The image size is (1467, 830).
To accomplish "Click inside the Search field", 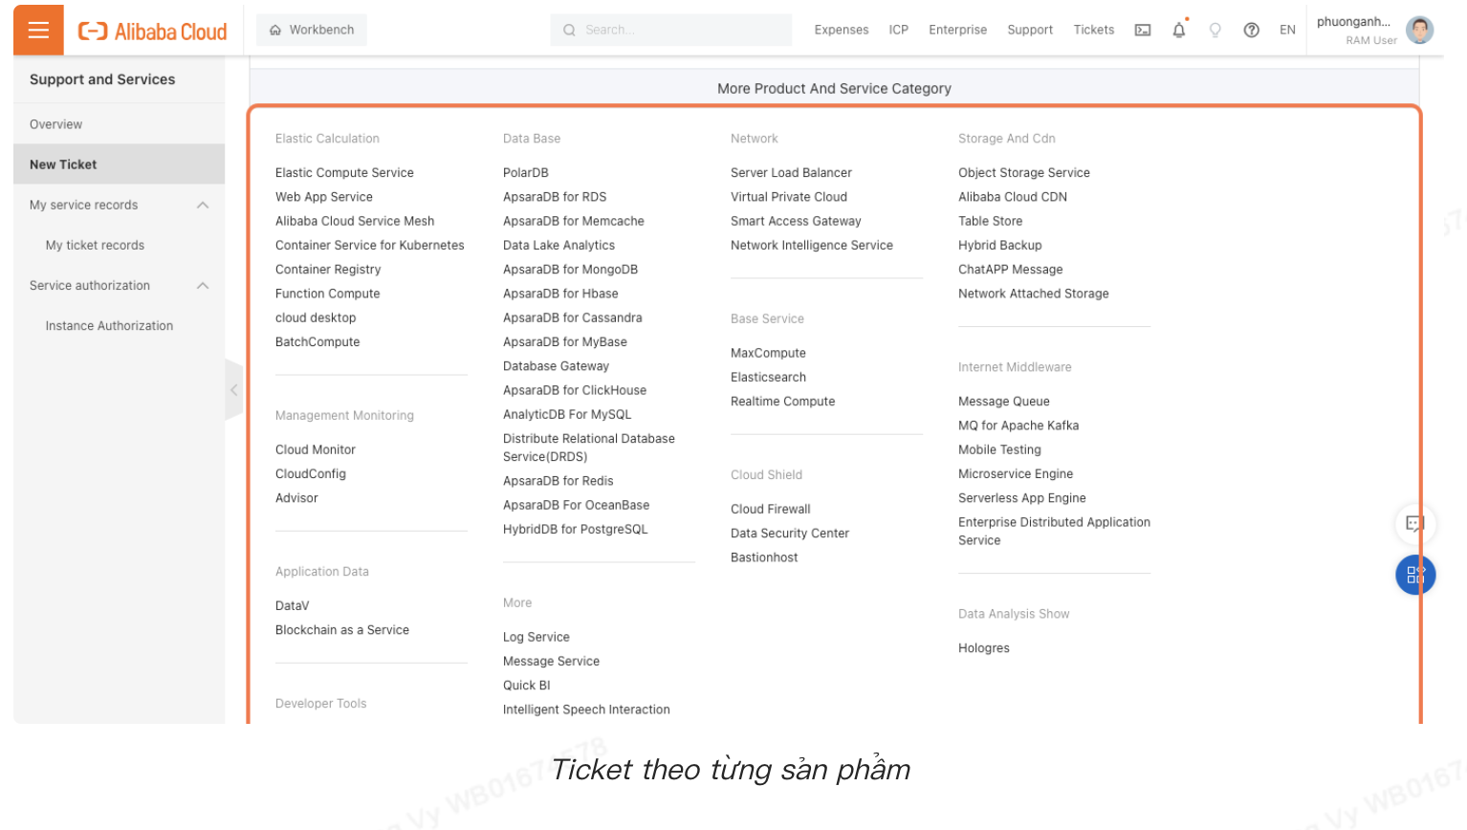I will [x=669, y=30].
